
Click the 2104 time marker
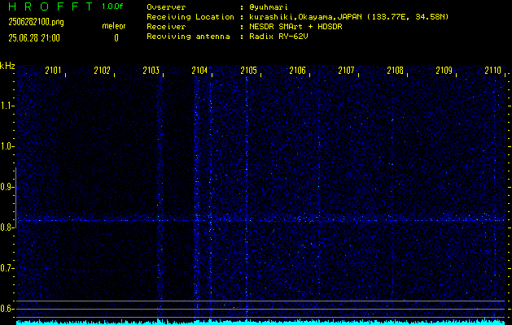[x=199, y=71]
